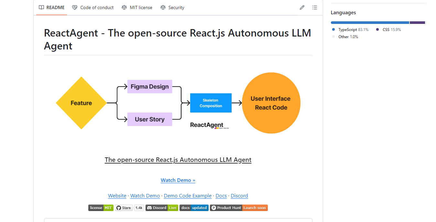Click the scales icon beside MIT license

(124, 7)
